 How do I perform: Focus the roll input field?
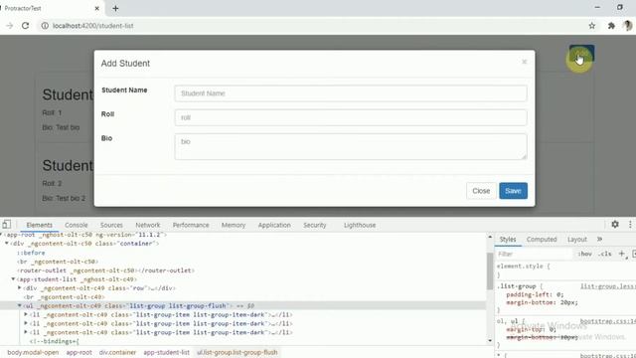[351, 117]
